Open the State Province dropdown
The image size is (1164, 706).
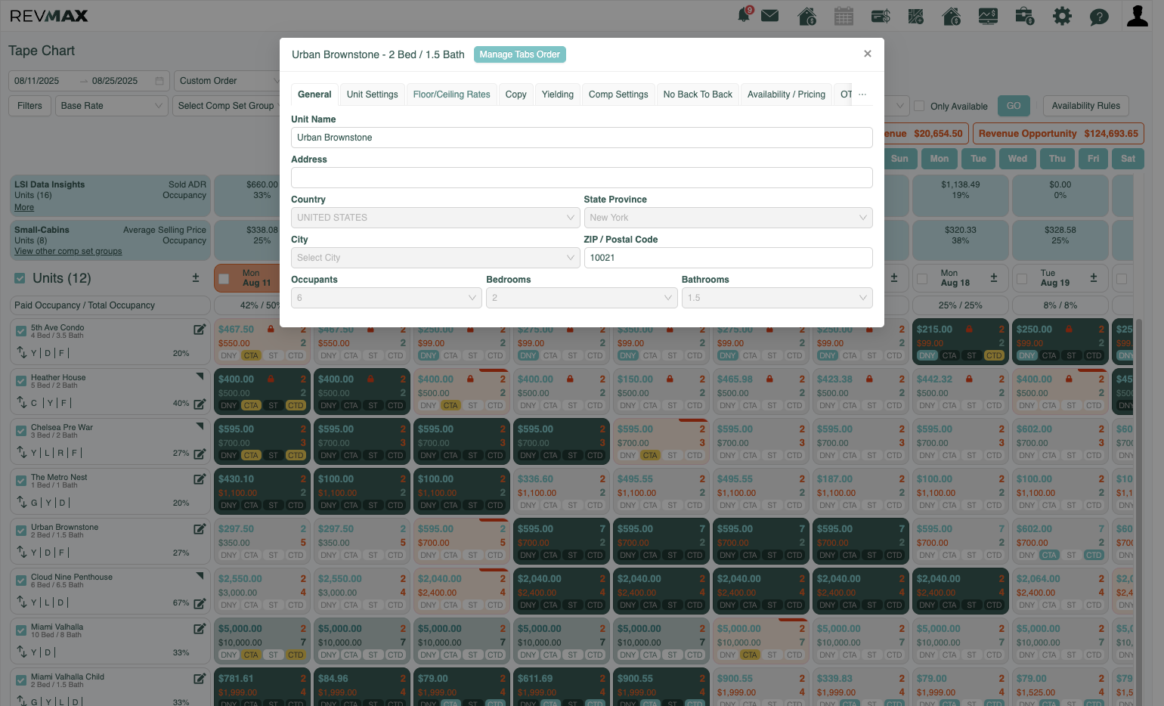point(729,218)
